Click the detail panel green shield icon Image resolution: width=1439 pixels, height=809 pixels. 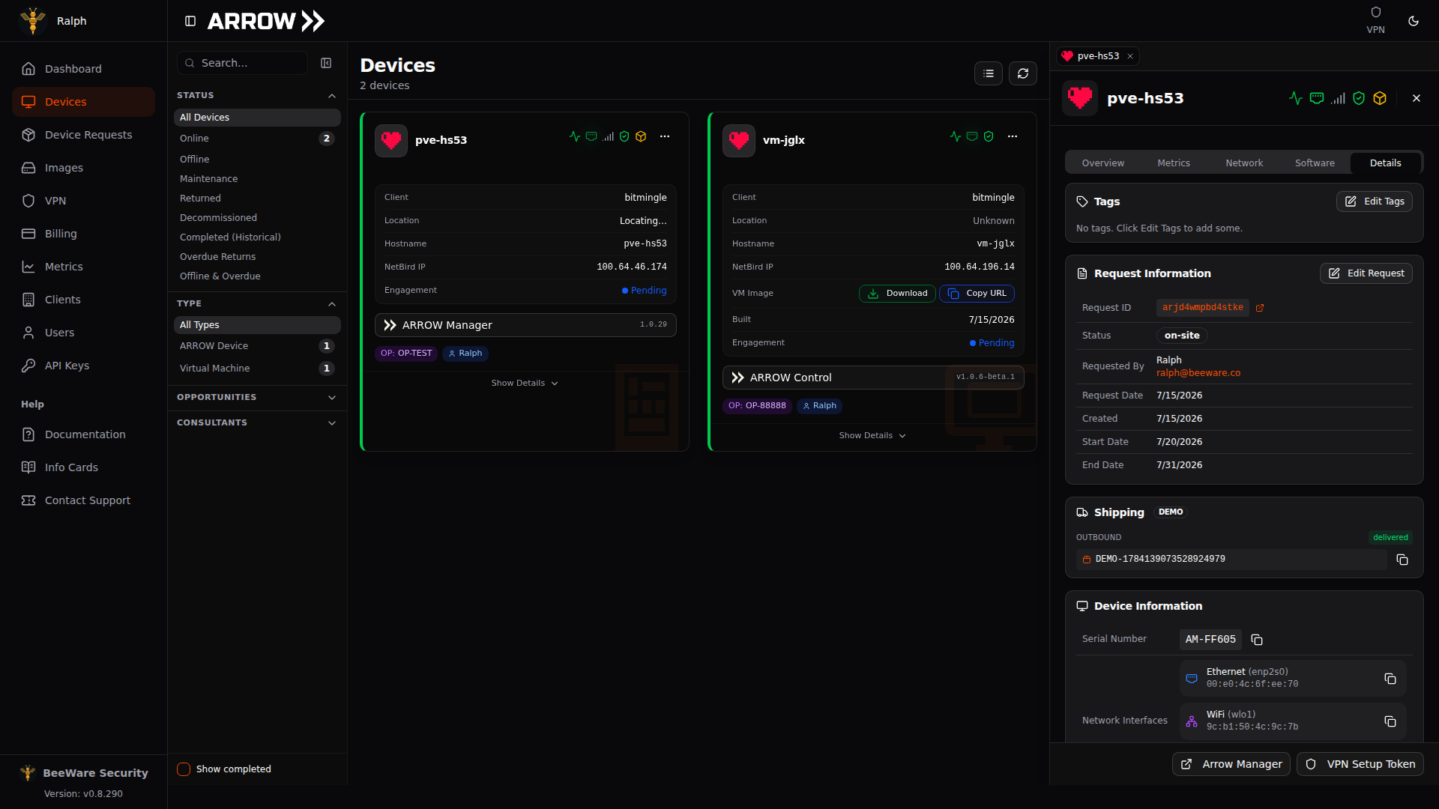coord(1359,98)
